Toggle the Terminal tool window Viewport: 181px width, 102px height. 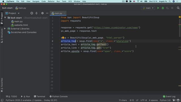pyautogui.click(x=40, y=96)
